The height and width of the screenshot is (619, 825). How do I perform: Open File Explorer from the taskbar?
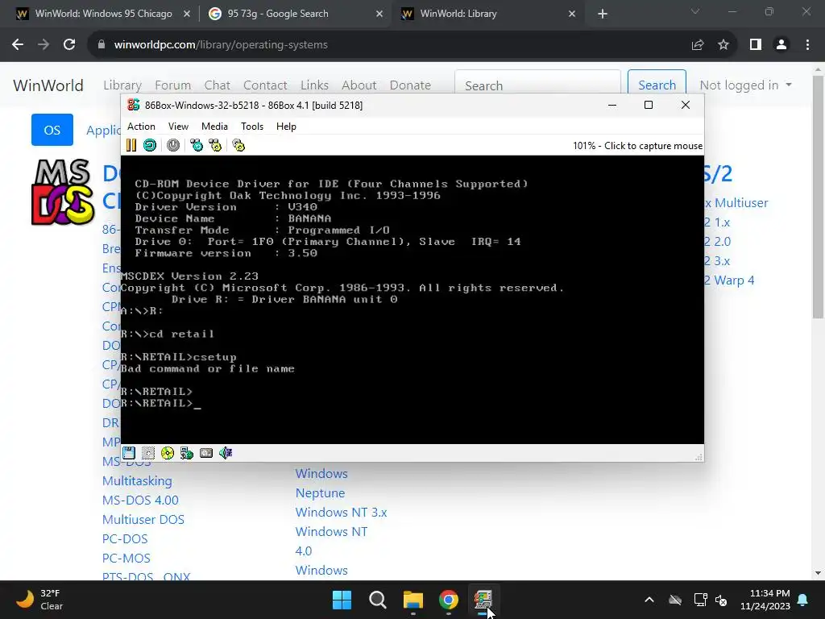(x=413, y=600)
